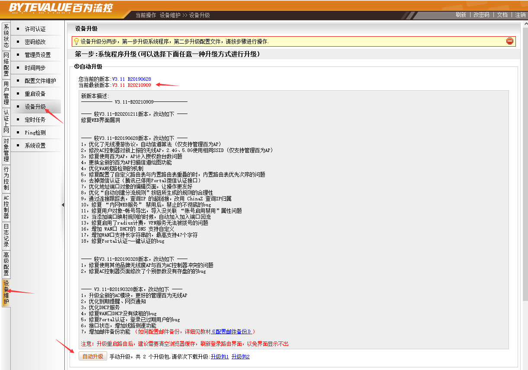Click 刷新 in the top bar

(461, 15)
